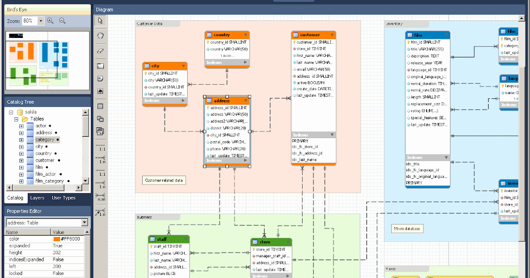This screenshot has width=530, height=278.
Task: Select customer in the Catalog Tree
Action: tap(45, 161)
